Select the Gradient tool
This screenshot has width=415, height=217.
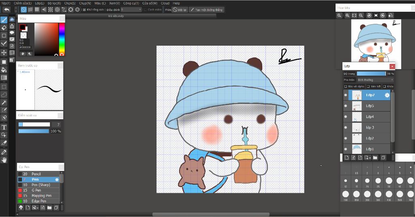pyautogui.click(x=4, y=78)
